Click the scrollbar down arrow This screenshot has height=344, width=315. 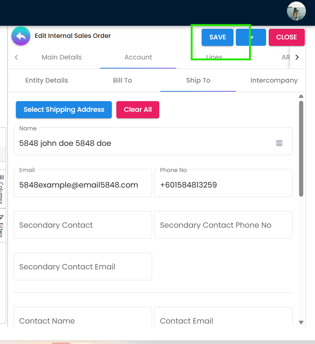[301, 322]
